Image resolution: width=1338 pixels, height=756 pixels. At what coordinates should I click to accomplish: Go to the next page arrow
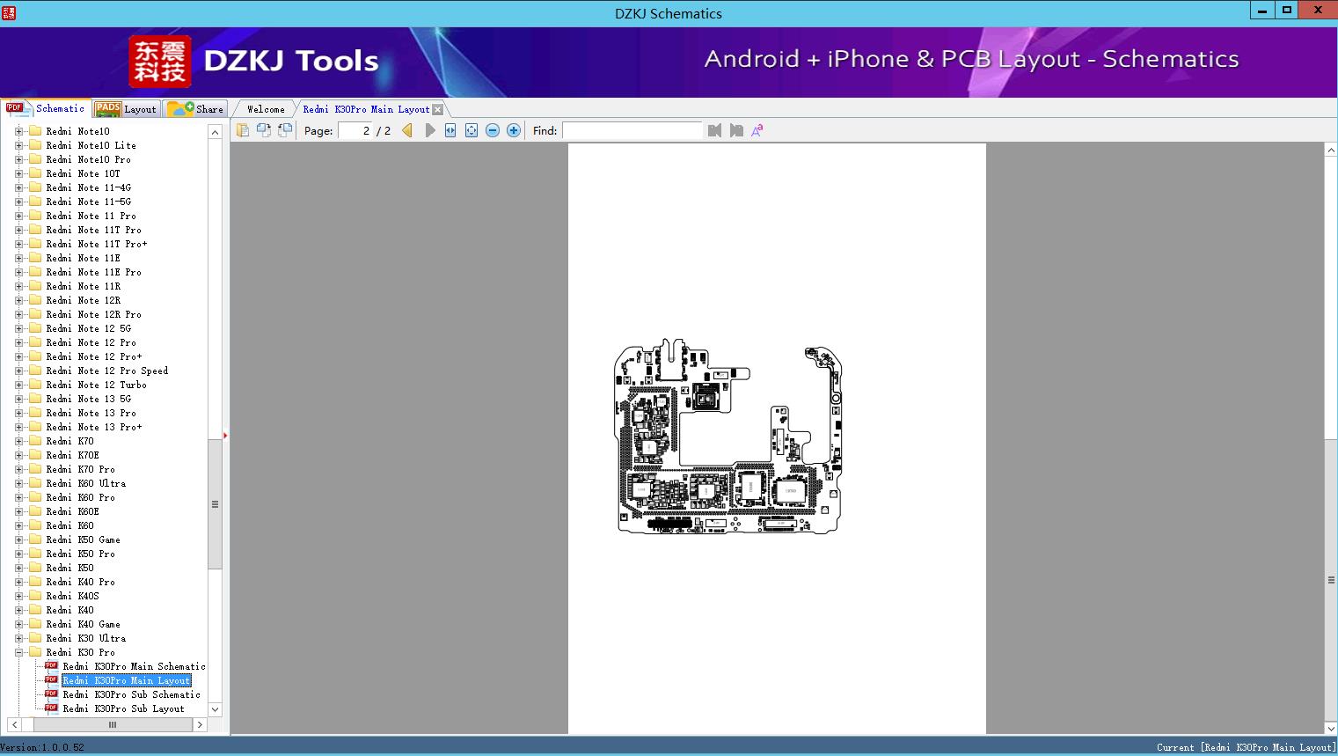click(x=429, y=130)
